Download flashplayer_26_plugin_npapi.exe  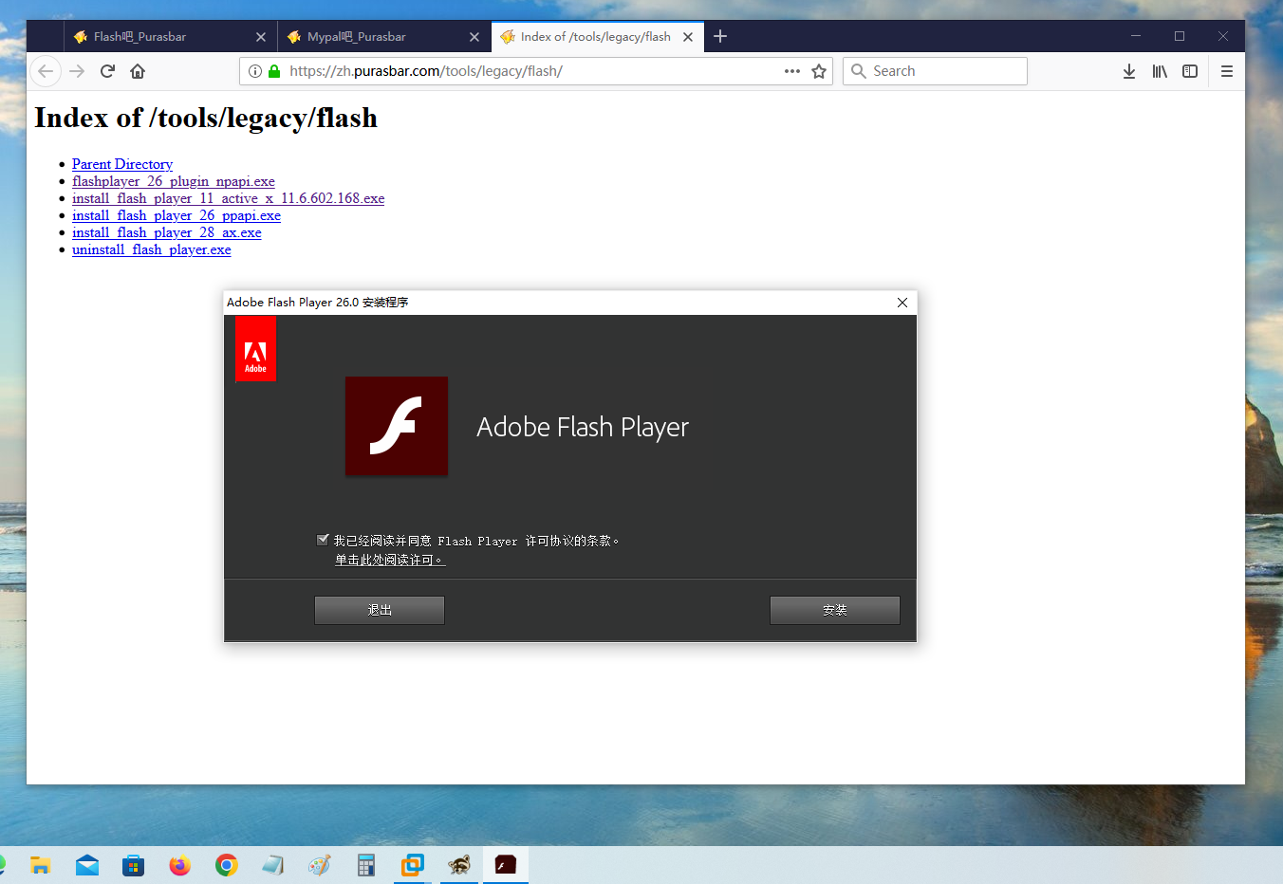pyautogui.click(x=174, y=181)
